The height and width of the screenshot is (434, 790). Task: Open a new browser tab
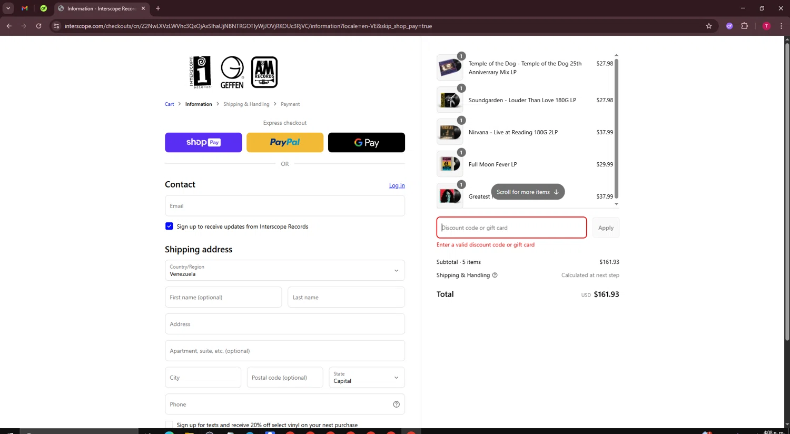(158, 8)
